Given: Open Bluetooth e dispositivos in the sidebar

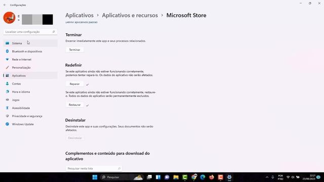Looking at the screenshot, I should click(x=30, y=52).
